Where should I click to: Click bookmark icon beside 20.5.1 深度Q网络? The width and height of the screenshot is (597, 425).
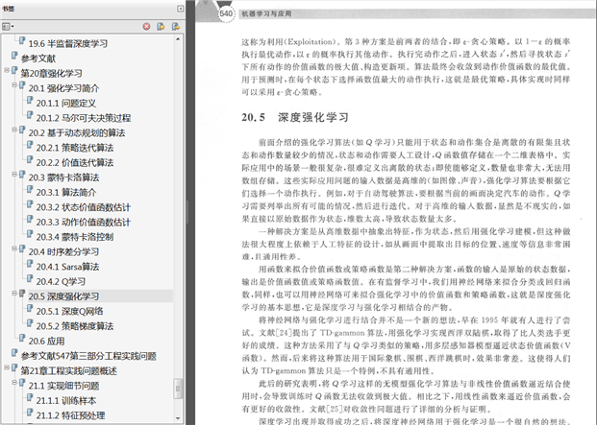click(x=30, y=308)
